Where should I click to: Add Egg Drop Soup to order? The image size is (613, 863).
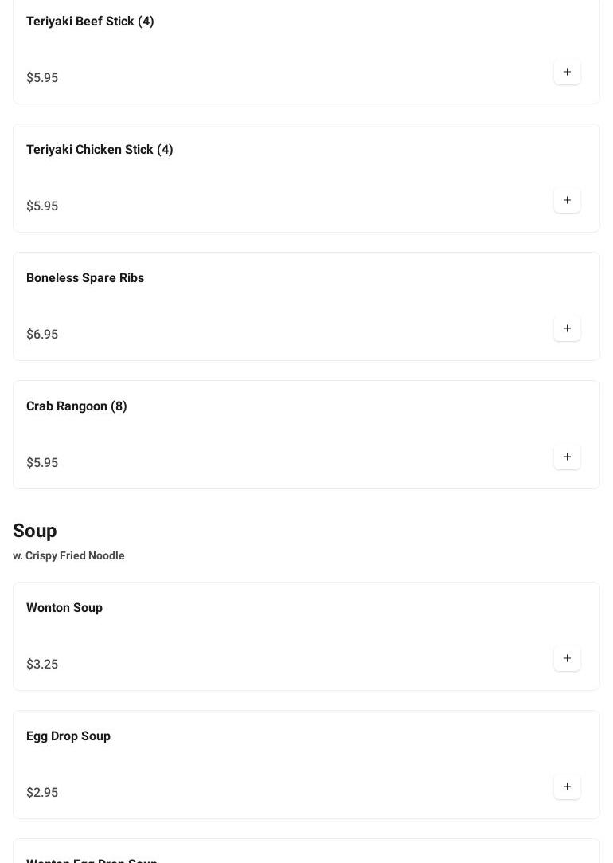(567, 787)
